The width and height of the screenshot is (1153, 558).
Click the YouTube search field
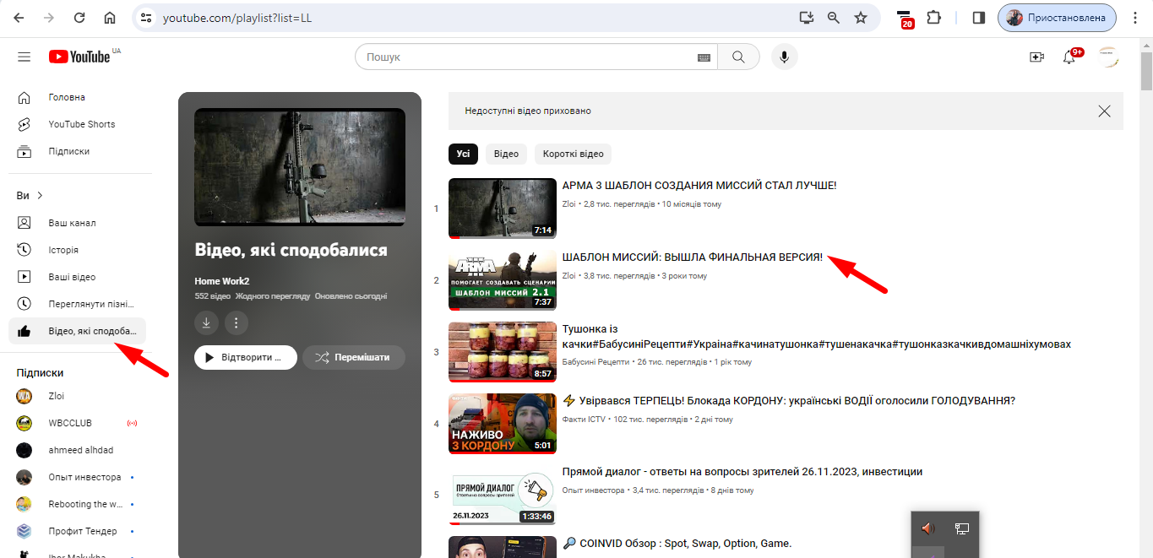tap(536, 57)
